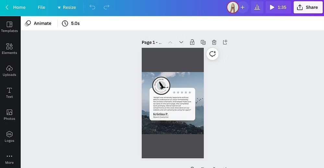The width and height of the screenshot is (324, 168).
Task: Select the Recent Customer caption
Action: (161, 117)
